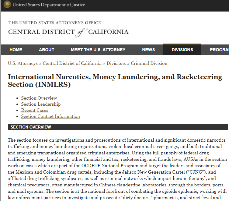Viewport: 229px width, 201px height.
Task: Follow the Central District of California breadcrumb
Action: click(72, 63)
